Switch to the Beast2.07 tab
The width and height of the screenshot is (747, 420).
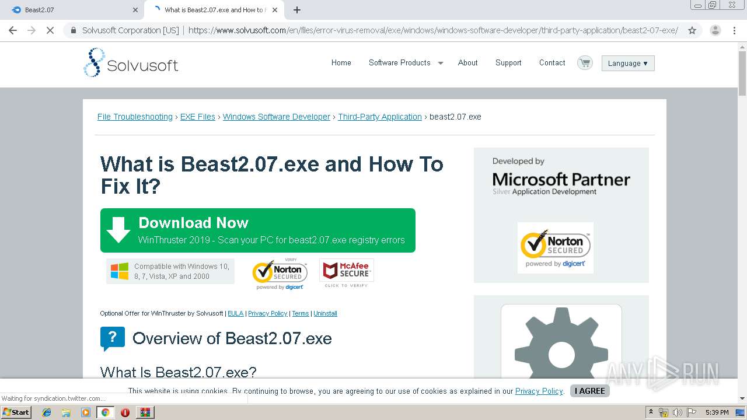(72, 10)
